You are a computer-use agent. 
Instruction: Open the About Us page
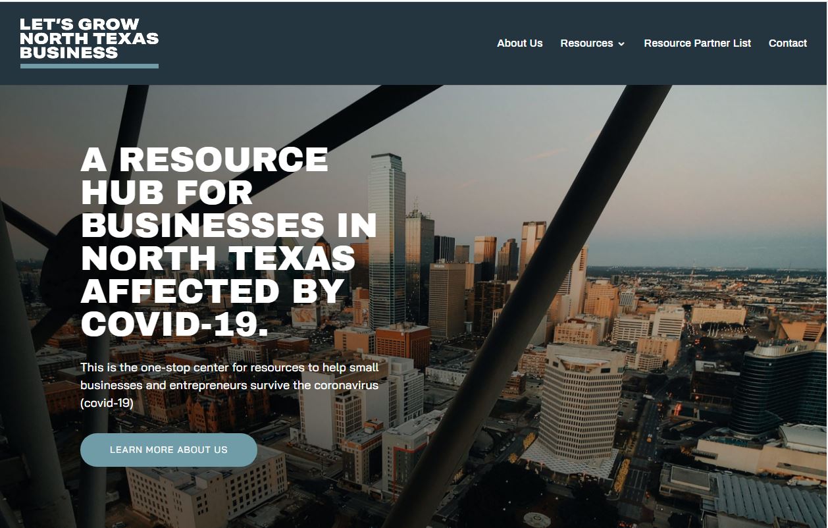click(520, 43)
